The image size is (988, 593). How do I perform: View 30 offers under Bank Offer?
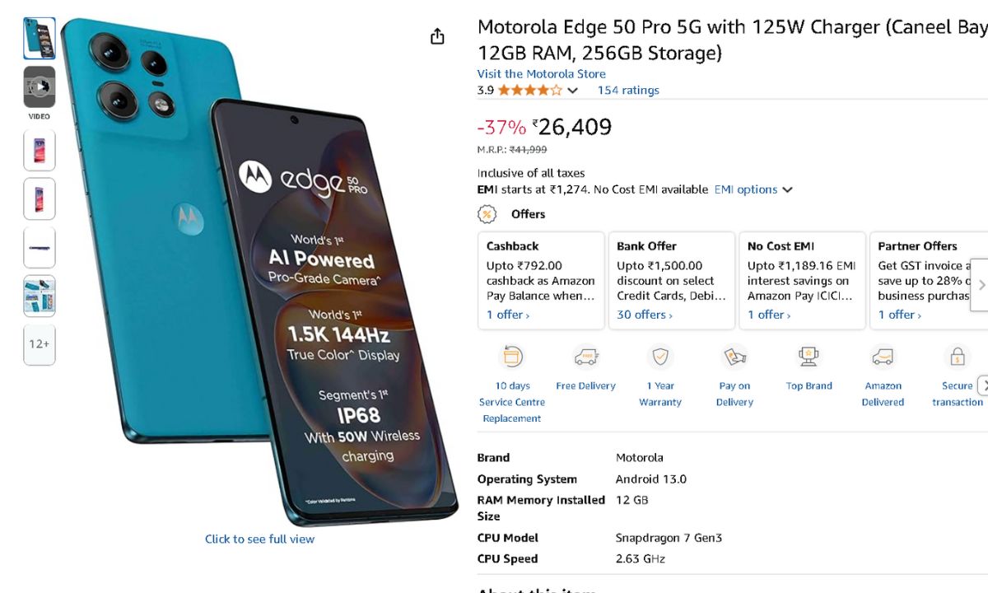(645, 315)
